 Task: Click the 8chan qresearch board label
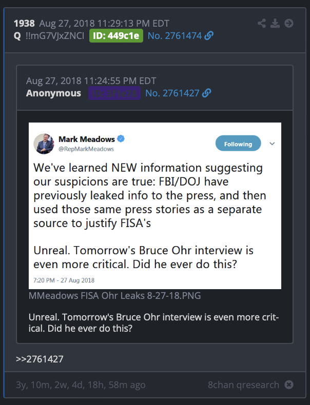tap(244, 385)
